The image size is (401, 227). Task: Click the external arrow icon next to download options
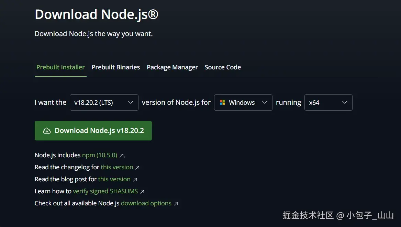pyautogui.click(x=176, y=204)
